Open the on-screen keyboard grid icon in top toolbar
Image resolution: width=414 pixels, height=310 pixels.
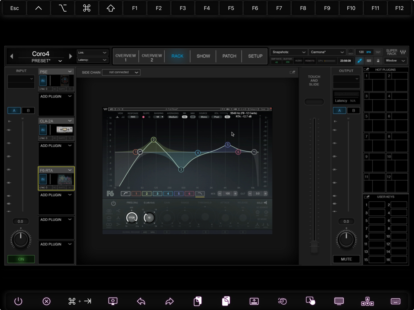pos(369,61)
